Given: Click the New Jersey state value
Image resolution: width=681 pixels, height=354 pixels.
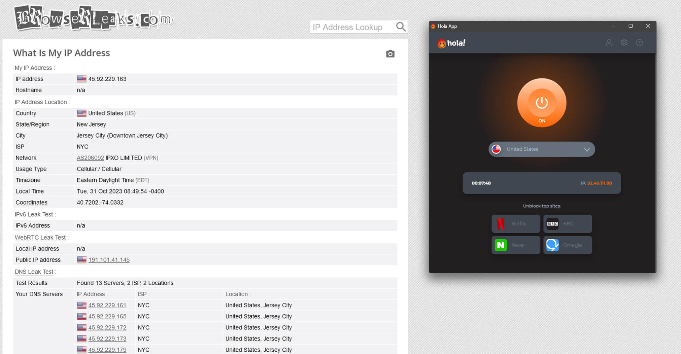Looking at the screenshot, I should point(91,125).
